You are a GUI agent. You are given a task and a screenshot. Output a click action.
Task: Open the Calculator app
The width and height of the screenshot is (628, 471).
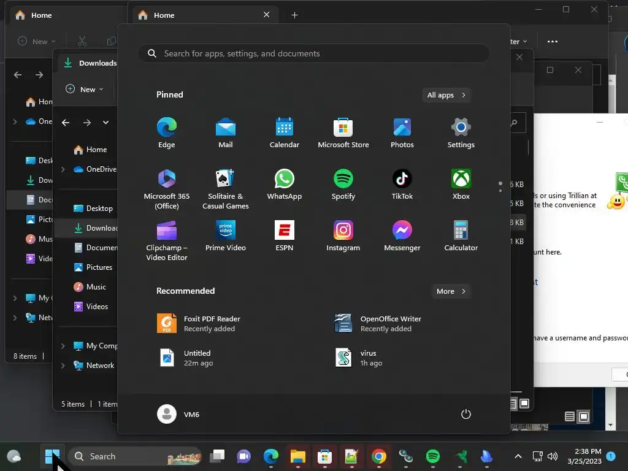461,236
